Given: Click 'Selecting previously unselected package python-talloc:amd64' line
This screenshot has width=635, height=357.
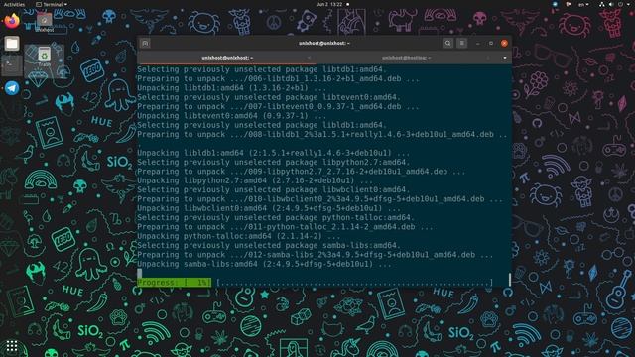Looking at the screenshot, I should tap(276, 218).
